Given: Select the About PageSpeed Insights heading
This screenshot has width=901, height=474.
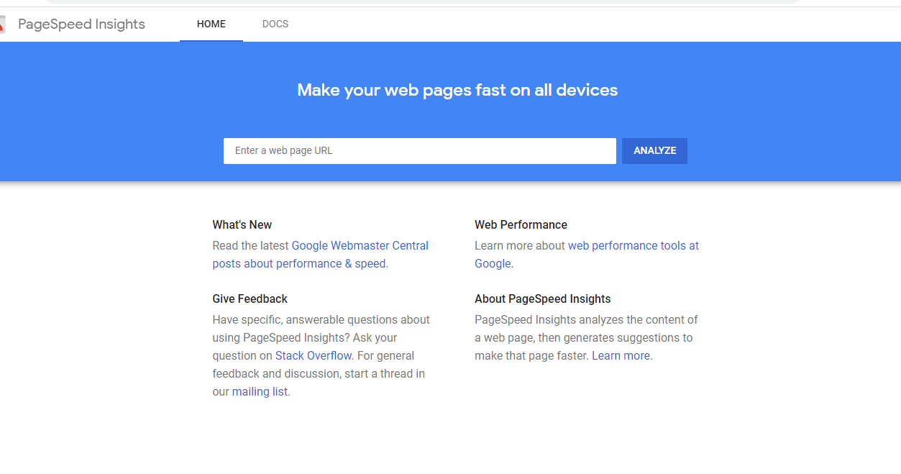Looking at the screenshot, I should coord(543,298).
